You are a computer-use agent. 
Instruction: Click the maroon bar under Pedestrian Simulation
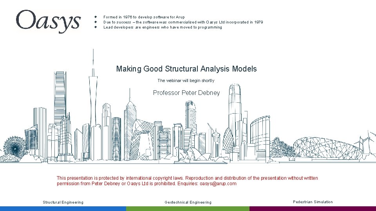coord(313,209)
